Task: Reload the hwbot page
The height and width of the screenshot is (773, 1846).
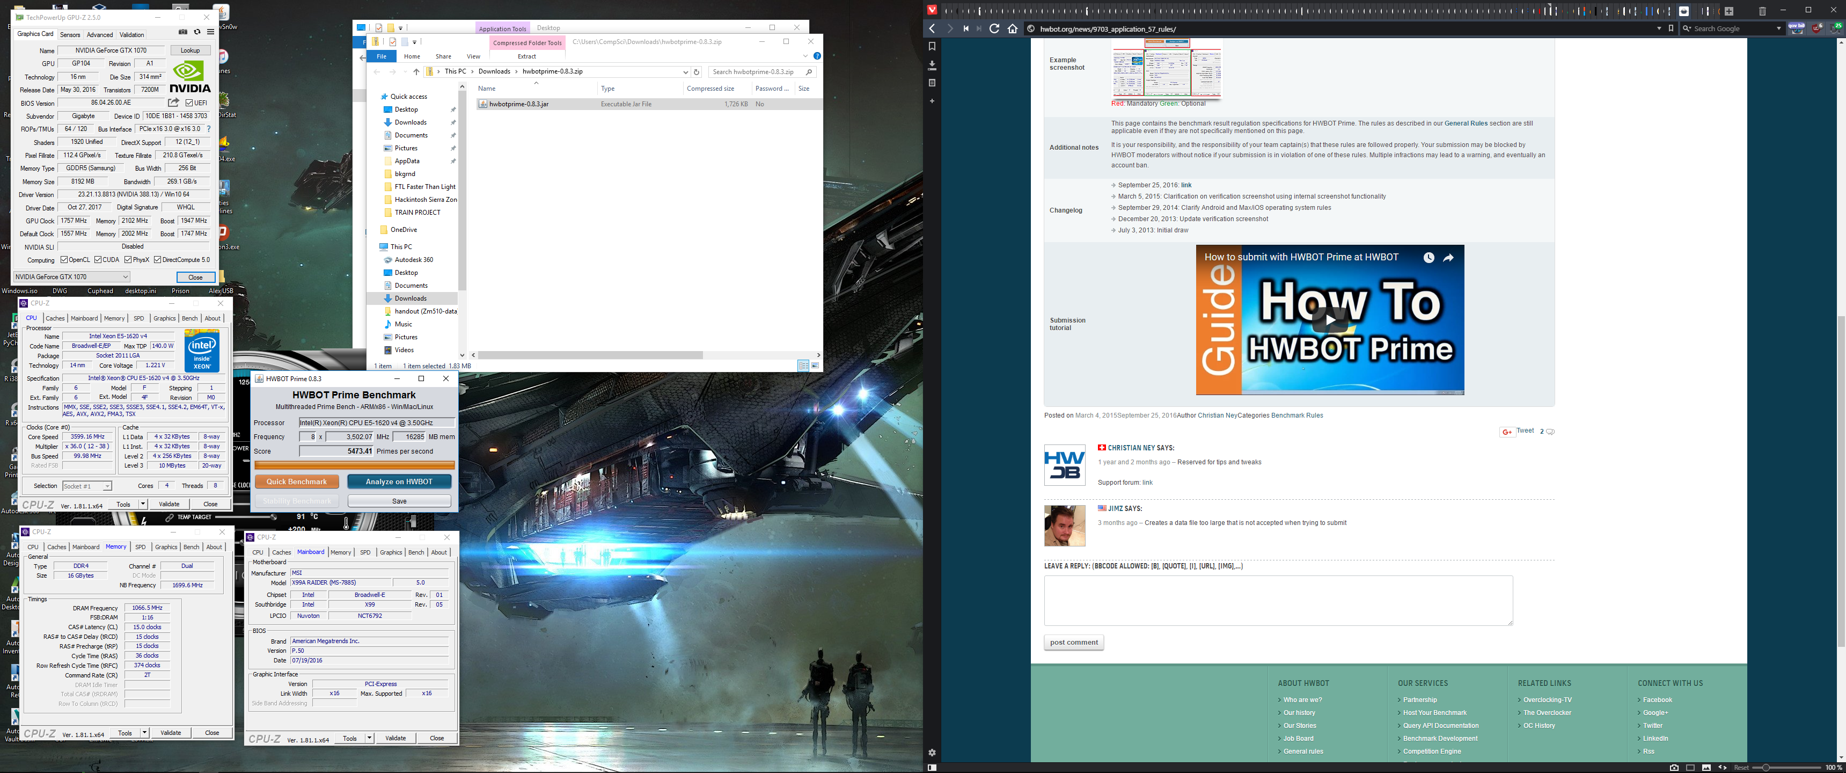Action: click(994, 28)
